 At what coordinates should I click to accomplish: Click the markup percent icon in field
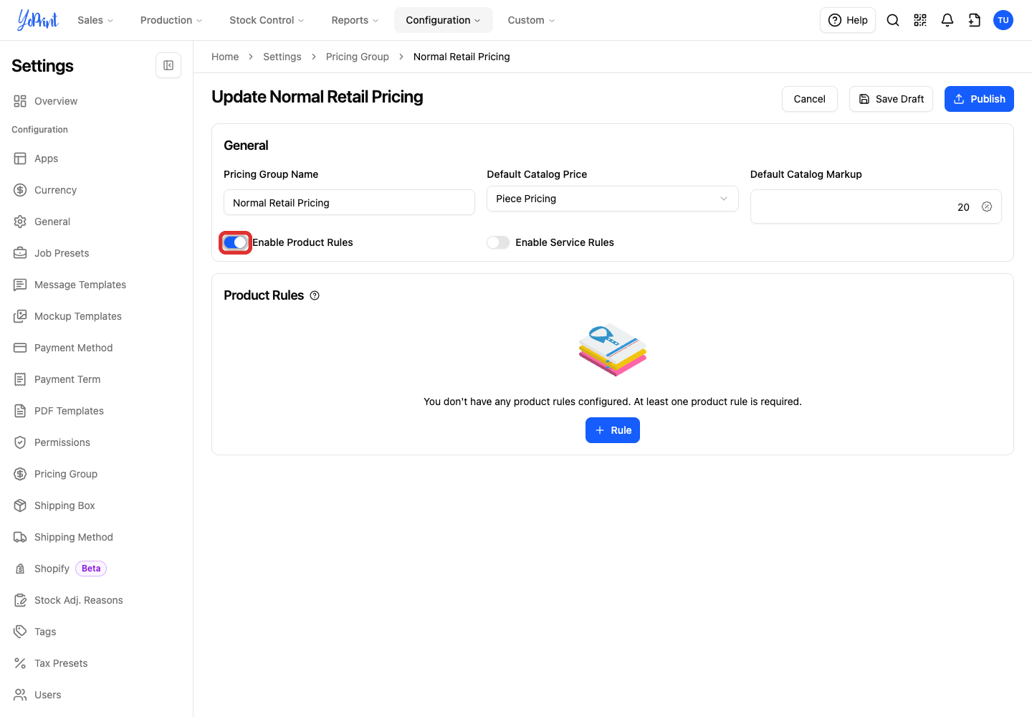tap(987, 206)
